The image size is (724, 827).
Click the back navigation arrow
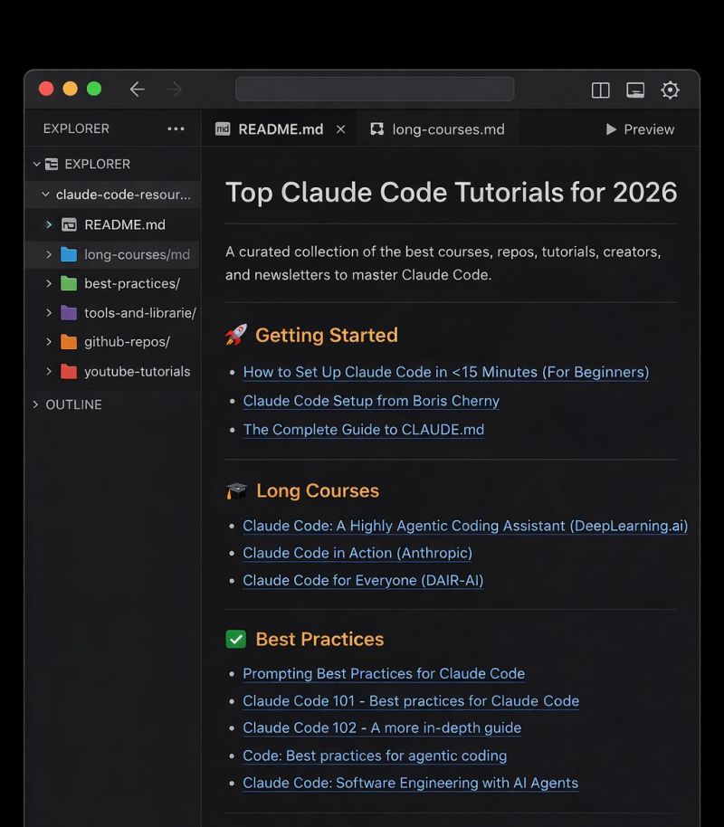point(137,89)
